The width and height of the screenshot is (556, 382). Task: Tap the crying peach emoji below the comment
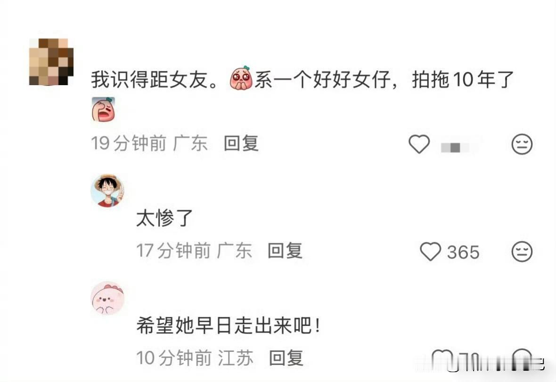pos(103,110)
